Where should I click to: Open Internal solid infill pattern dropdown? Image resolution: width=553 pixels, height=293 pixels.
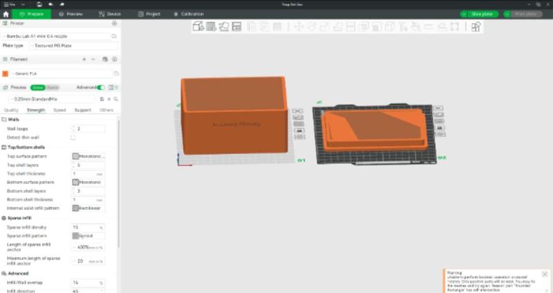(x=88, y=208)
